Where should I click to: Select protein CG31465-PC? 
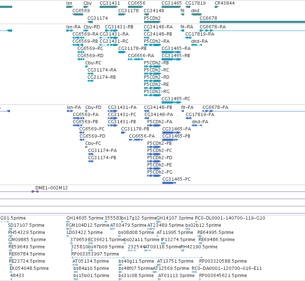[176, 179]
